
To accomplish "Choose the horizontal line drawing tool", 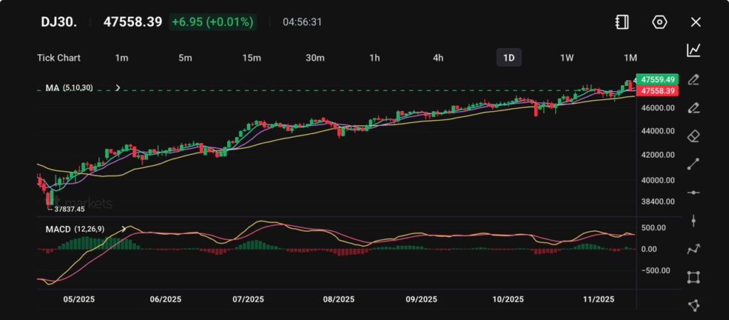I will pos(693,193).
